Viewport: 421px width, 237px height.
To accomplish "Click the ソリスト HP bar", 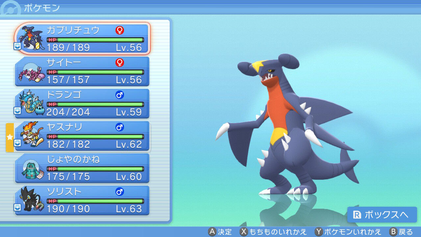I will point(95,201).
